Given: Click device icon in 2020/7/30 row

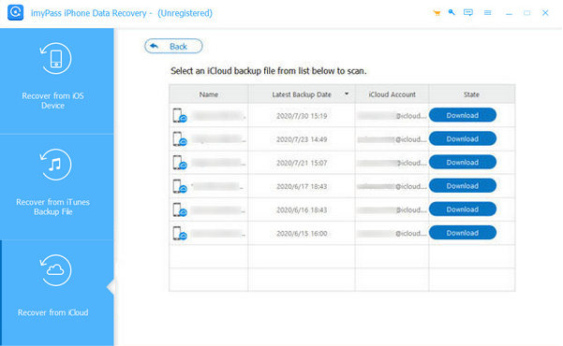Looking at the screenshot, I should (180, 115).
